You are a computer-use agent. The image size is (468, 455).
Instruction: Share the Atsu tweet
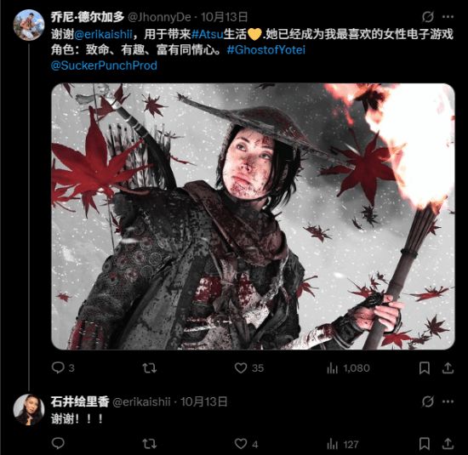point(448,368)
